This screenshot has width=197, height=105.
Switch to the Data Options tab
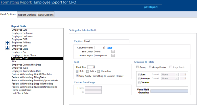point(46,15)
